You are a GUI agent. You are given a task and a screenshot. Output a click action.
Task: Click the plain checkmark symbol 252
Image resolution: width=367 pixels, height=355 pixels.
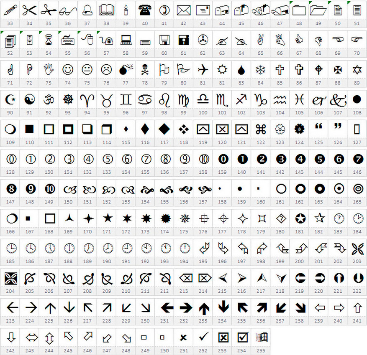click(203, 337)
